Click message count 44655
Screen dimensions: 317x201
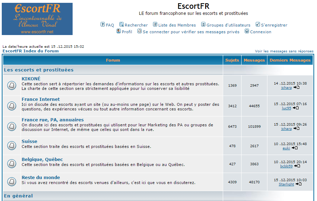tap(254, 106)
